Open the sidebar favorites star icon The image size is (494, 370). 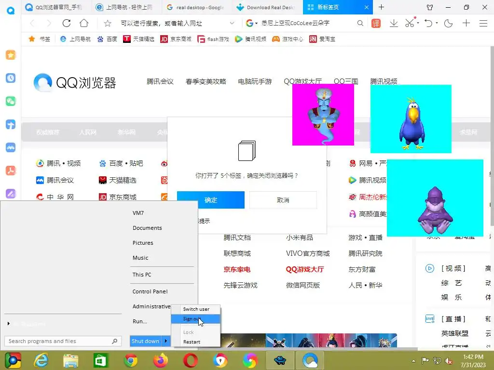click(11, 55)
